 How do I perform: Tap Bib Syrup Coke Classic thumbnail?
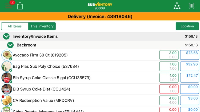(7, 78)
